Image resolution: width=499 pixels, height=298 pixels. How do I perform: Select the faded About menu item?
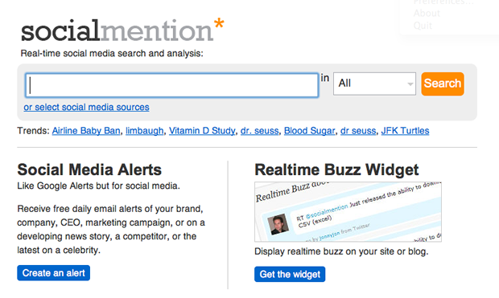(x=427, y=14)
